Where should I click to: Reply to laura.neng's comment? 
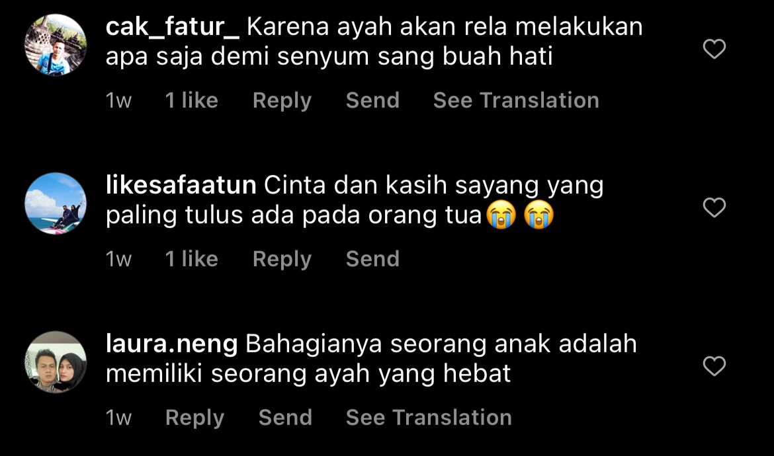194,418
